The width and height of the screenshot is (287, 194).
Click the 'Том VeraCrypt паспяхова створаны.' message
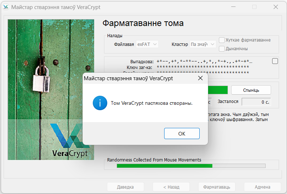click(151, 103)
